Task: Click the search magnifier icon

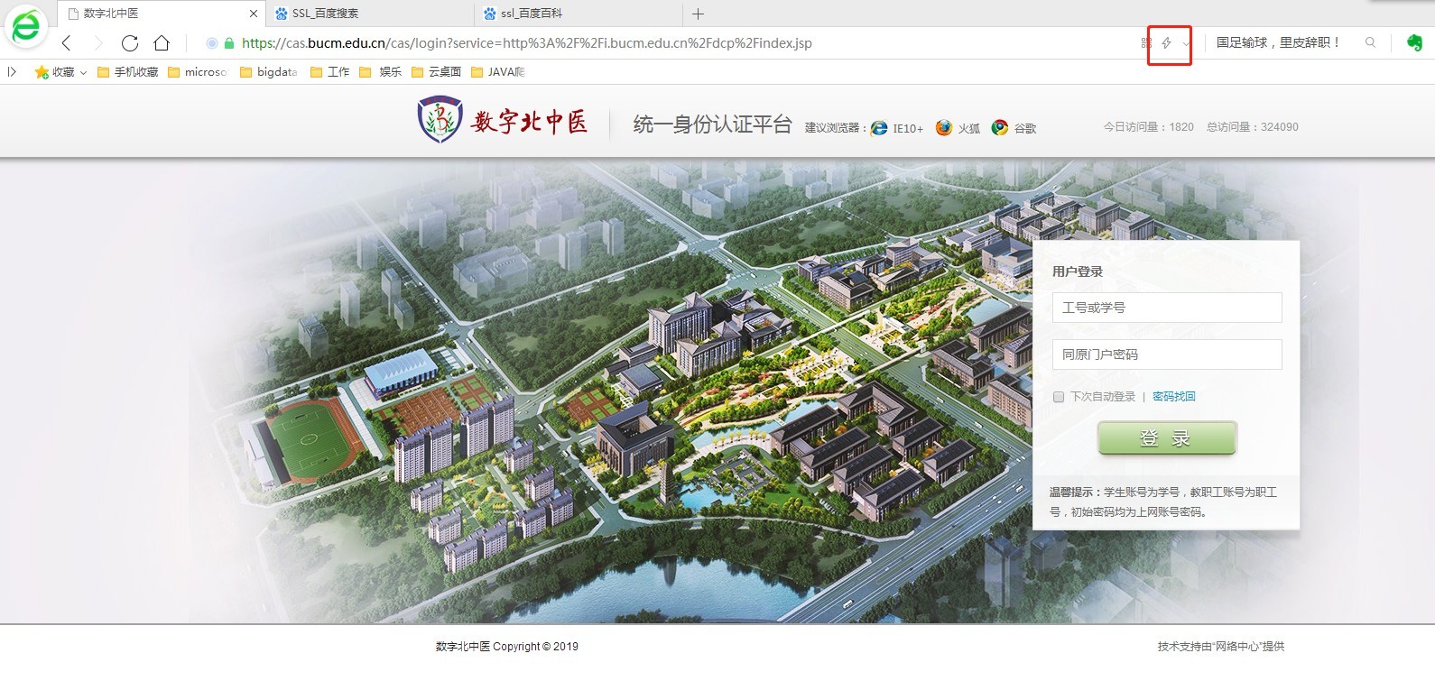Action: (1370, 42)
